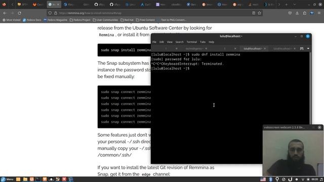Click the terminal prompt line [lulu@localhost ~]$
The height and width of the screenshot is (182, 324).
click(x=170, y=68)
